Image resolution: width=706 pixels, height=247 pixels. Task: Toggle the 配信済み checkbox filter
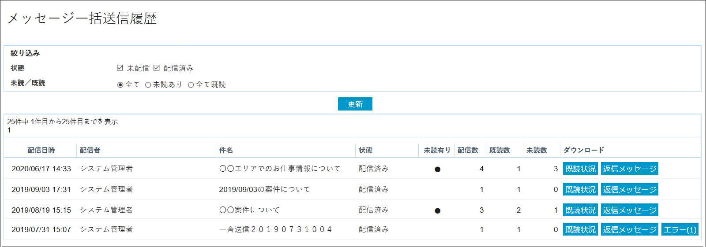156,68
